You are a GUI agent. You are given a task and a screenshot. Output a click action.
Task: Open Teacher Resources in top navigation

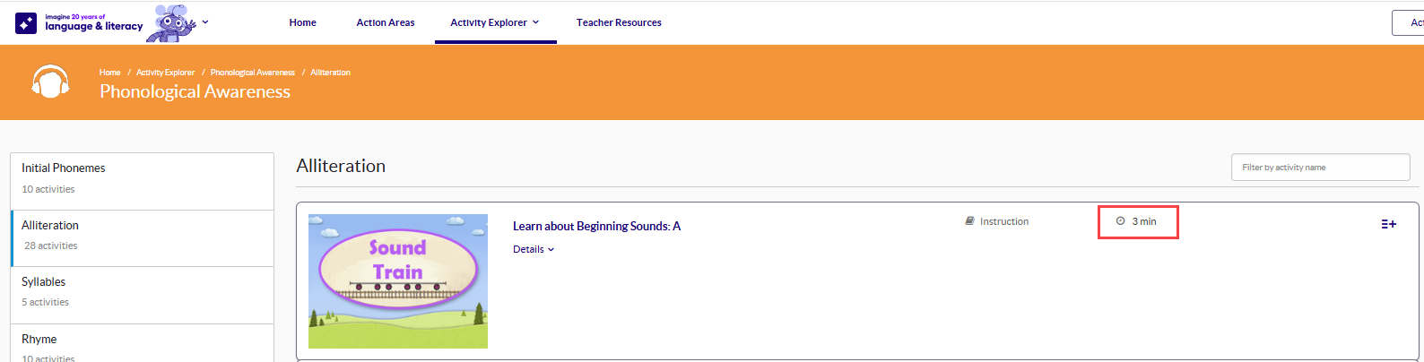pos(619,22)
